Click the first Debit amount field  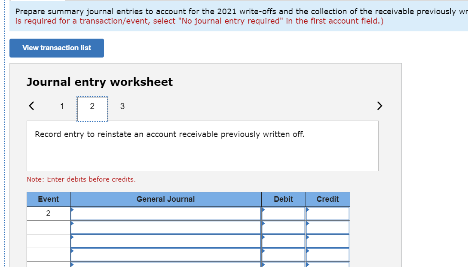tap(283, 213)
